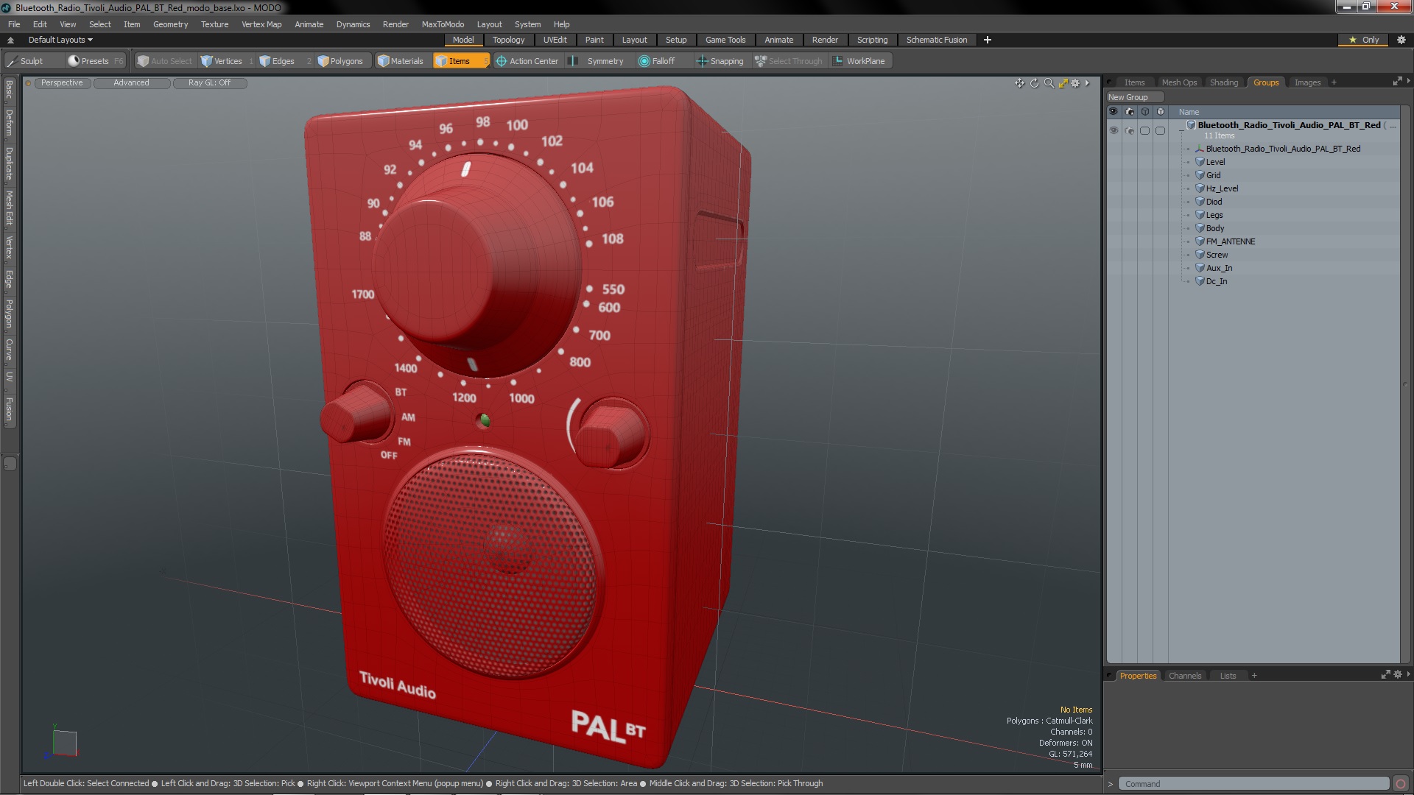Open the Perspective view type dropdown
The height and width of the screenshot is (795, 1414).
[x=62, y=82]
